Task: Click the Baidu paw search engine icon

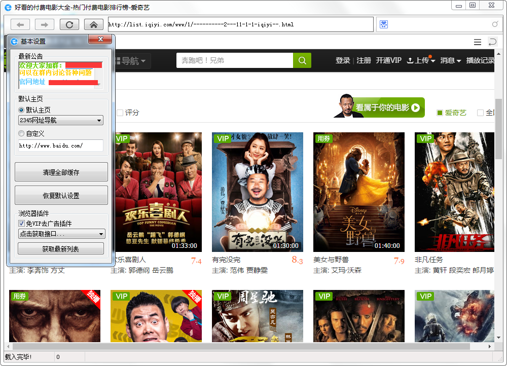Action: pyautogui.click(x=384, y=24)
